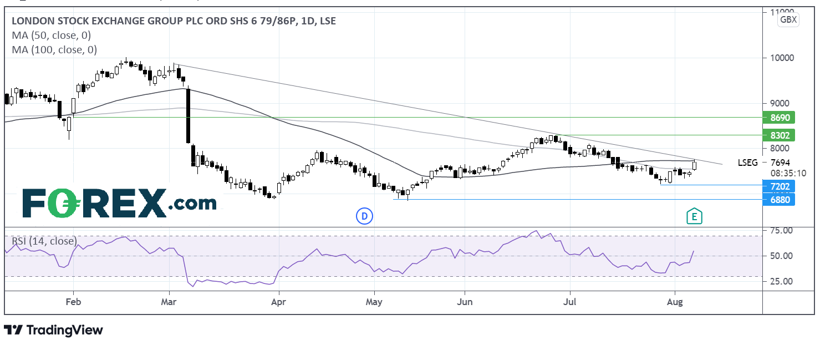Click the dividend 'D' marker icon
Viewport: 820px width, 345px height.
point(364,216)
